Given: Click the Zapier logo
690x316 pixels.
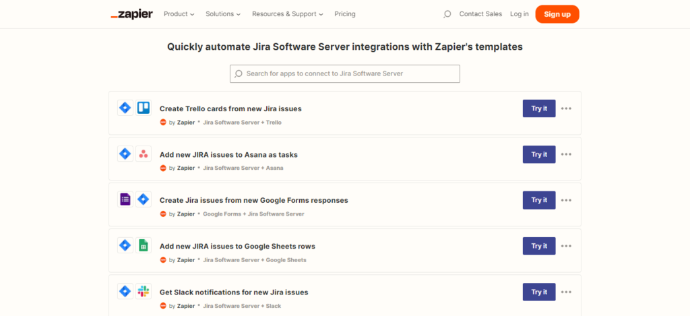Looking at the screenshot, I should click(x=131, y=15).
